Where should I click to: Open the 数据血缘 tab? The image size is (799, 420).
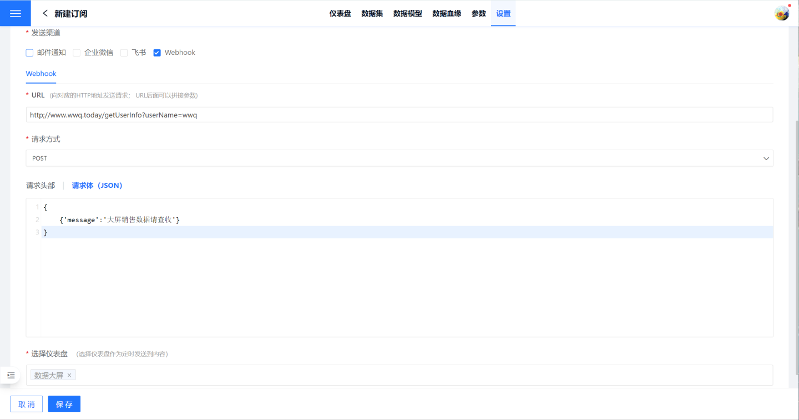tap(447, 13)
